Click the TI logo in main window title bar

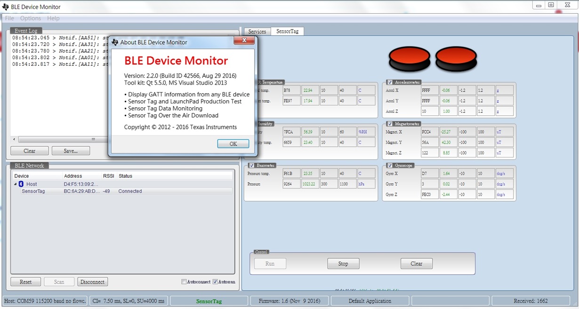6,7
